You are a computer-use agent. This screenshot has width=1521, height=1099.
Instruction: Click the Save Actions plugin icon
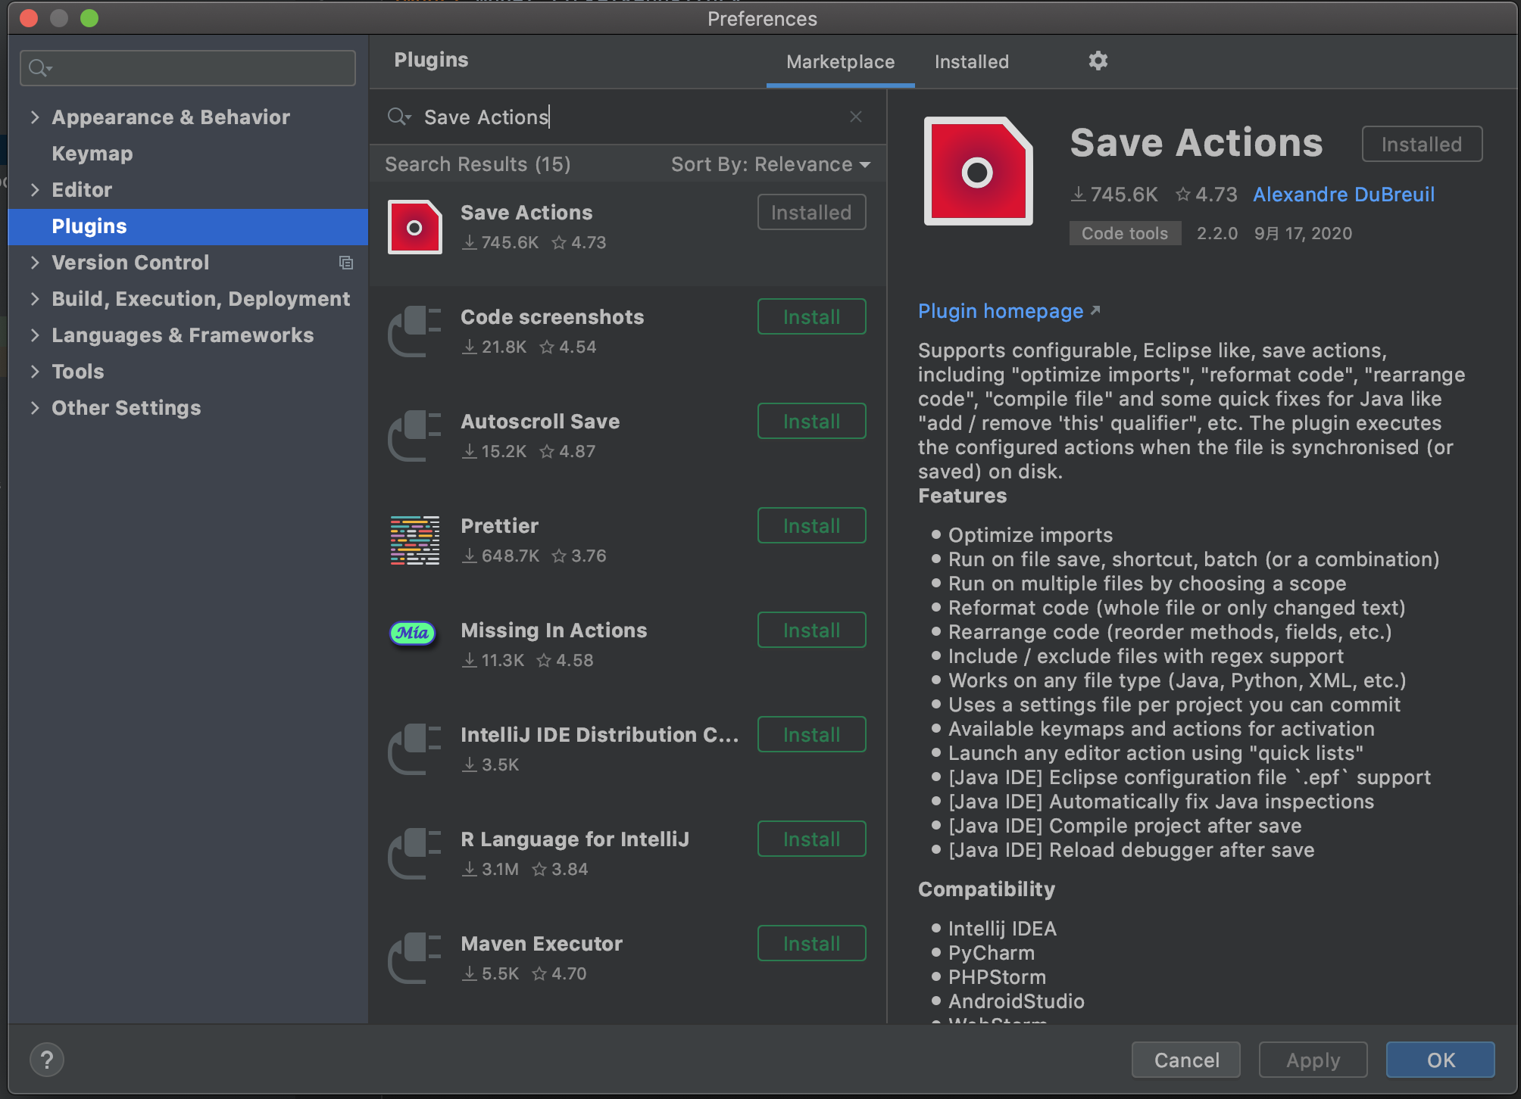point(414,226)
